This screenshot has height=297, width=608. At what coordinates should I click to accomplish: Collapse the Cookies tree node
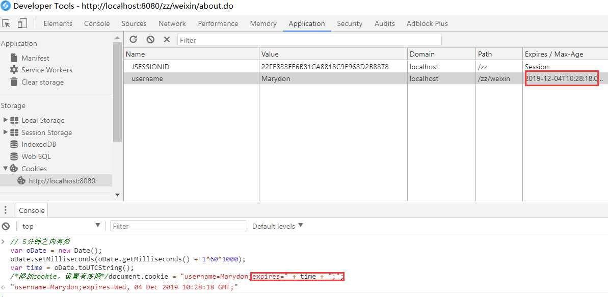click(6, 168)
